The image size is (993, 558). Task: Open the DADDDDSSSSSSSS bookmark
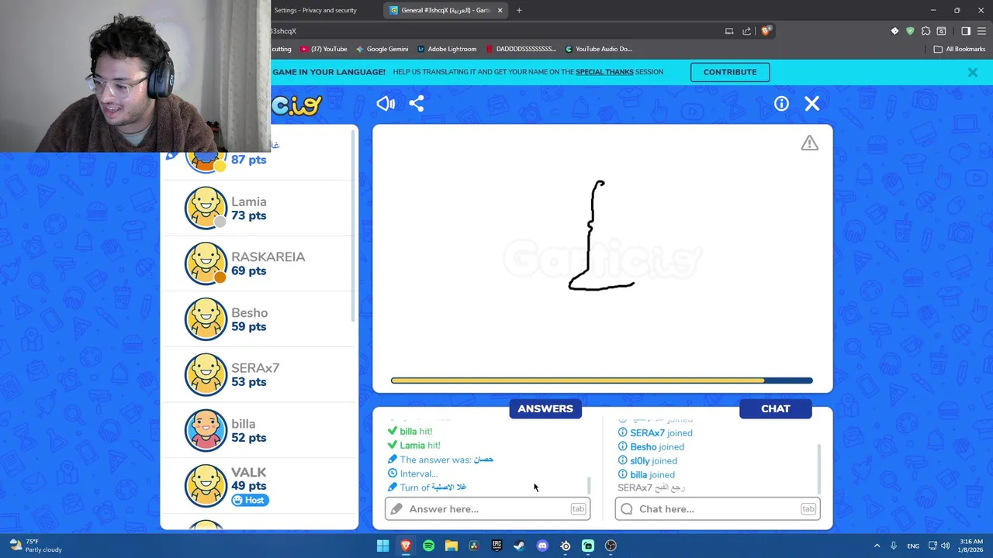coord(521,49)
